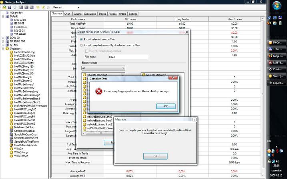Expand the SP 500 tree node

[3, 45]
